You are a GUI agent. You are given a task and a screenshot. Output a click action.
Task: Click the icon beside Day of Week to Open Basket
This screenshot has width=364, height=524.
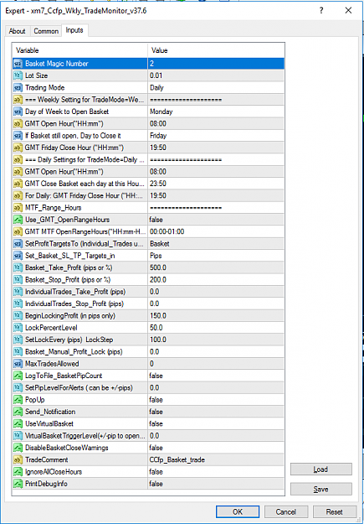18,112
